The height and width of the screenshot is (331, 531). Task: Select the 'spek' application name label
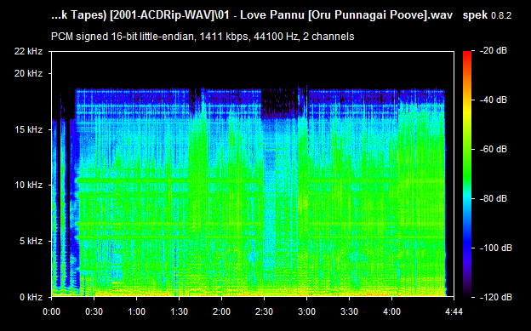point(475,15)
